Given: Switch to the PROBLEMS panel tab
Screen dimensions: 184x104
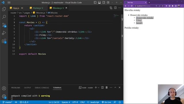Looking at the screenshot, I should (16, 88).
